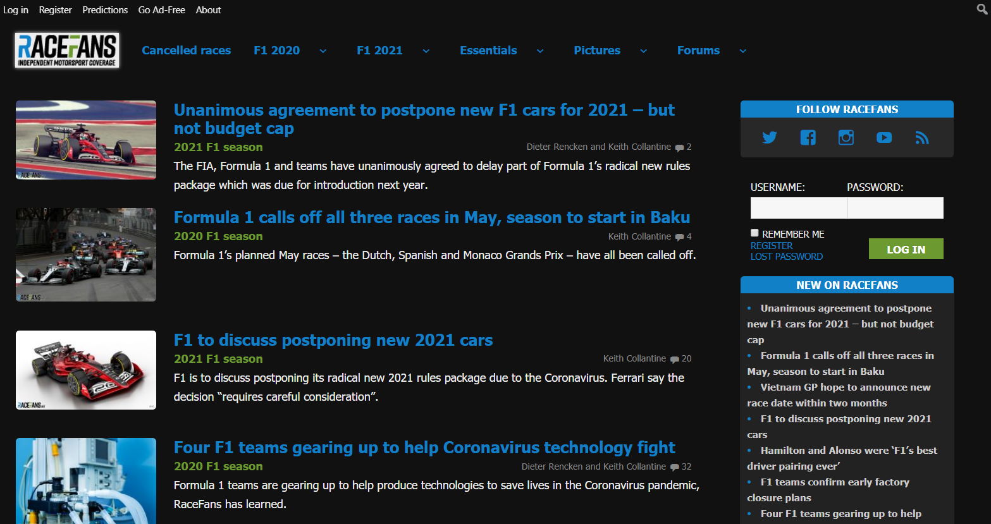This screenshot has width=991, height=524.
Task: Open sidebar link 'Vietnam GP hope to announce'
Action: click(839, 395)
